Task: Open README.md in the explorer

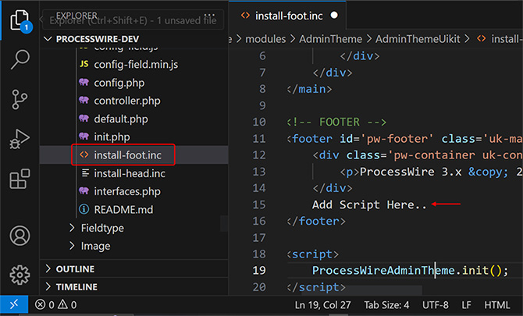Action: [x=123, y=210]
